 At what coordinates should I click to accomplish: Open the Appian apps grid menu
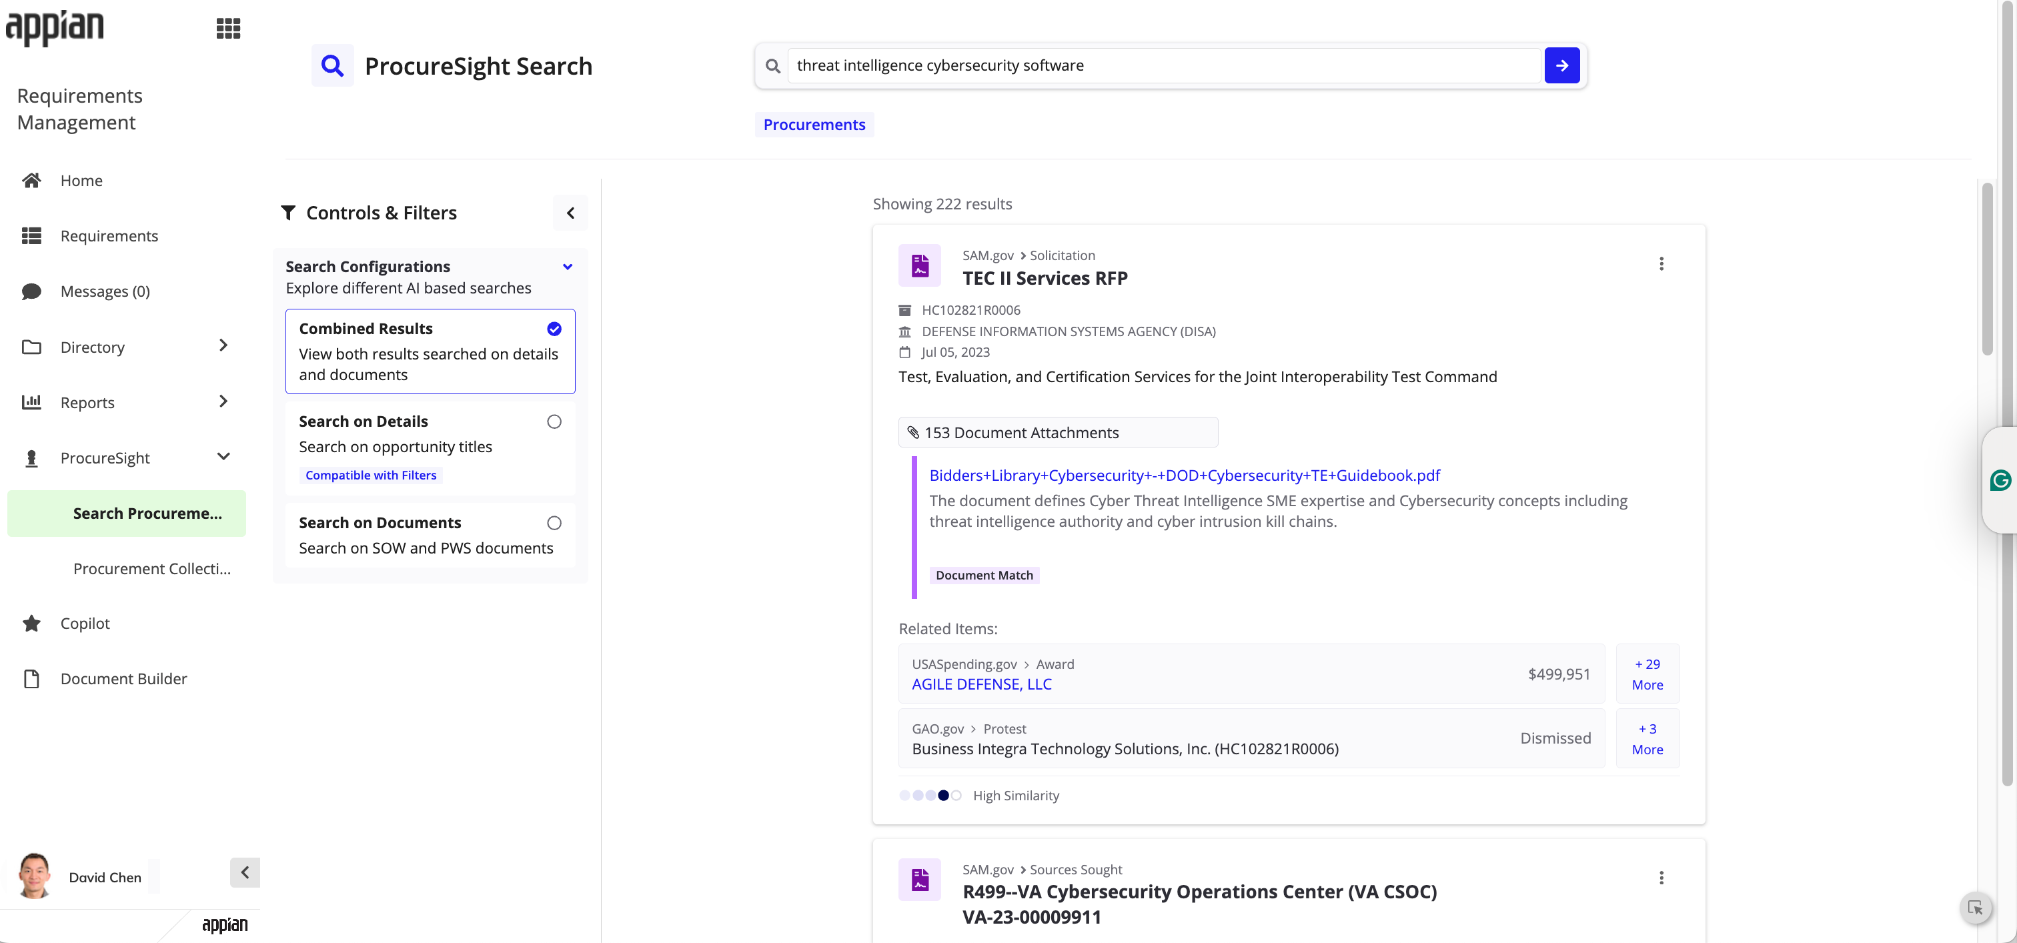pyautogui.click(x=228, y=29)
